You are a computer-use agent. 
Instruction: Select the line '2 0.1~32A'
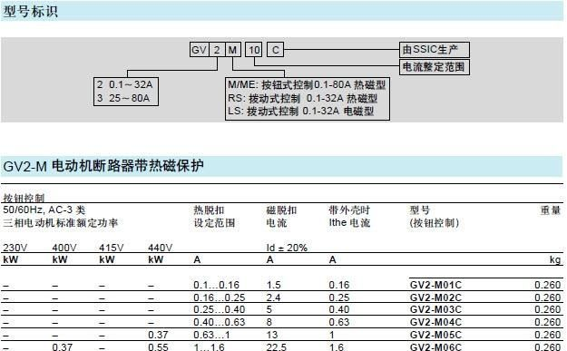click(x=125, y=84)
